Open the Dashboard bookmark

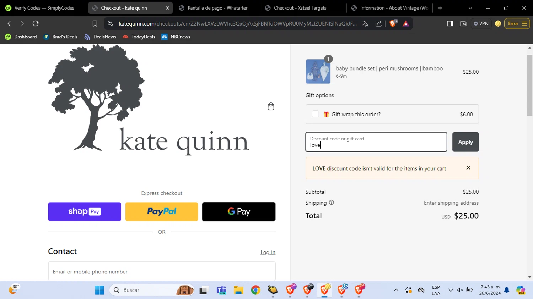click(x=21, y=37)
